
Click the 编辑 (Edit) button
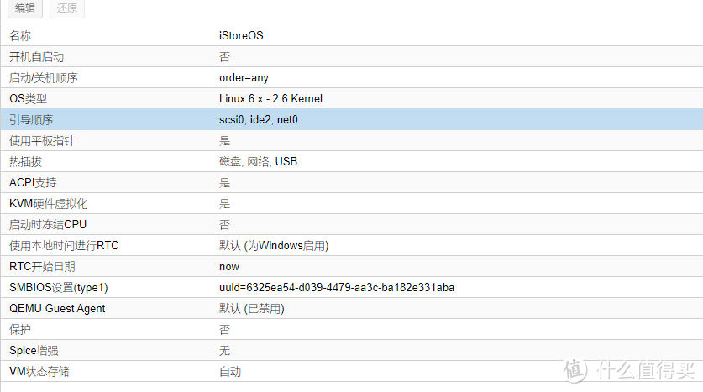[25, 8]
